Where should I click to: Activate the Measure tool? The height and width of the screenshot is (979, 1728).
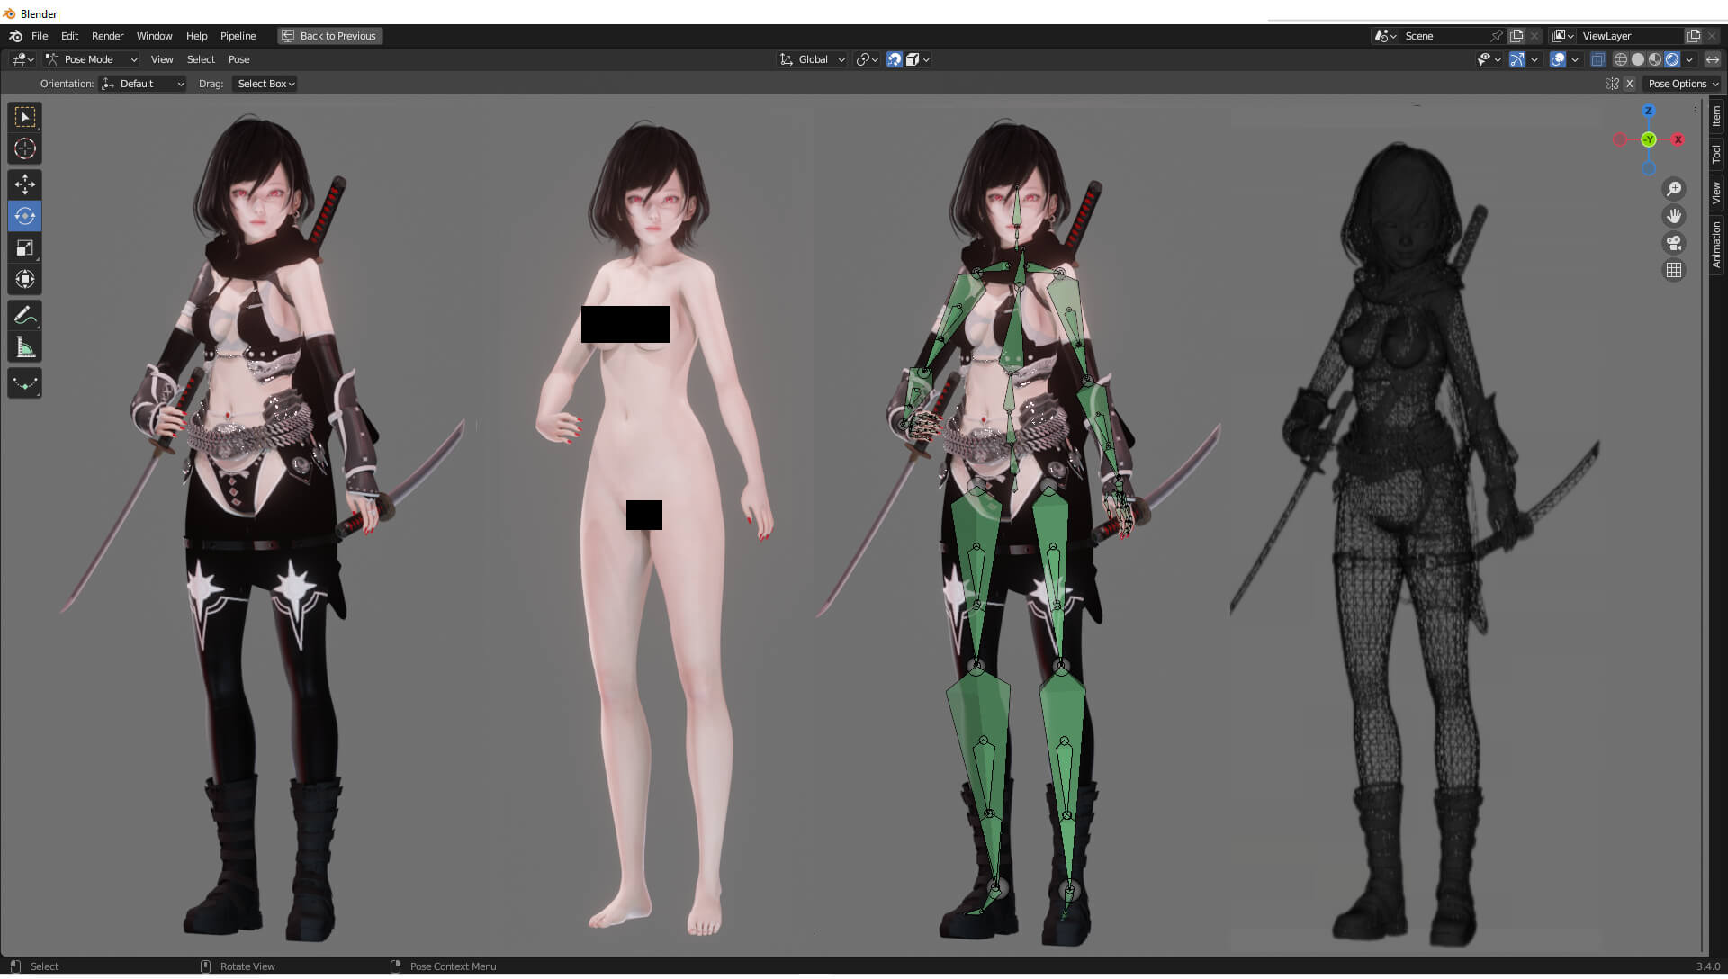pos(24,347)
